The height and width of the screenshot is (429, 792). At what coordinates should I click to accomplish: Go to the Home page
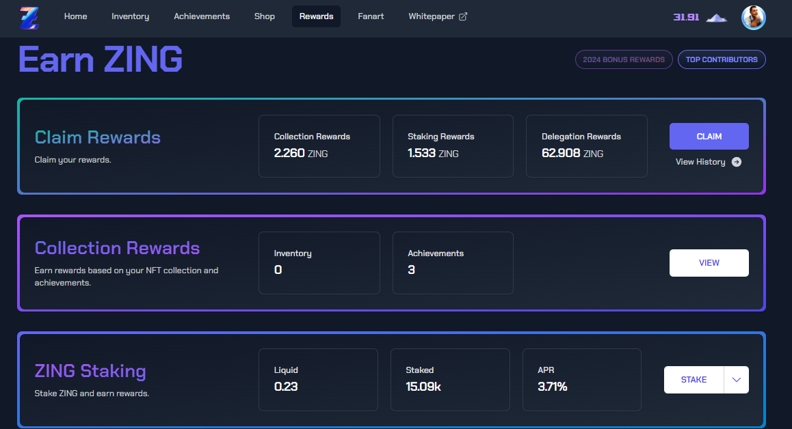[x=76, y=16]
